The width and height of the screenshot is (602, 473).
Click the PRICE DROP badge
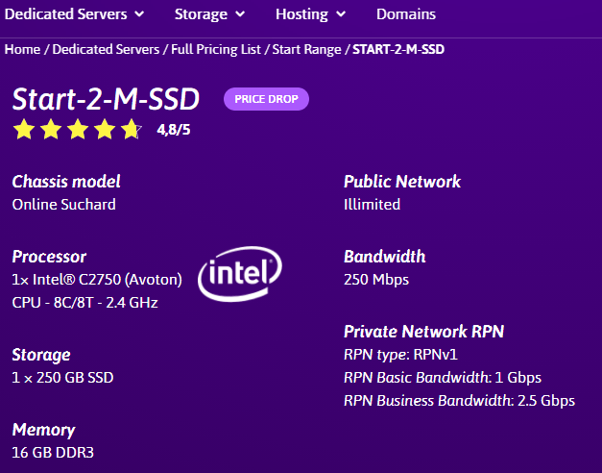pyautogui.click(x=266, y=99)
